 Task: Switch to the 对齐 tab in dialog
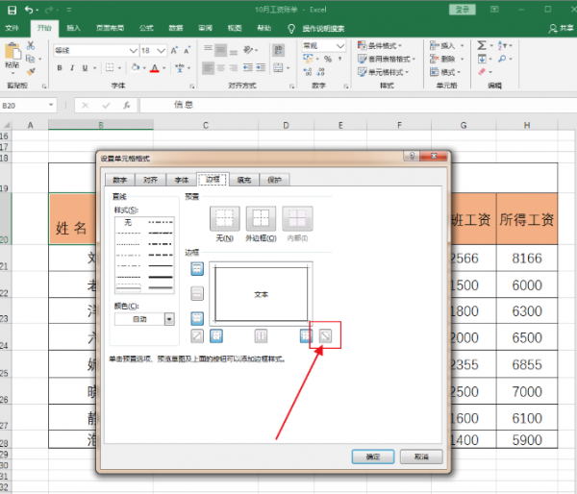pos(150,180)
